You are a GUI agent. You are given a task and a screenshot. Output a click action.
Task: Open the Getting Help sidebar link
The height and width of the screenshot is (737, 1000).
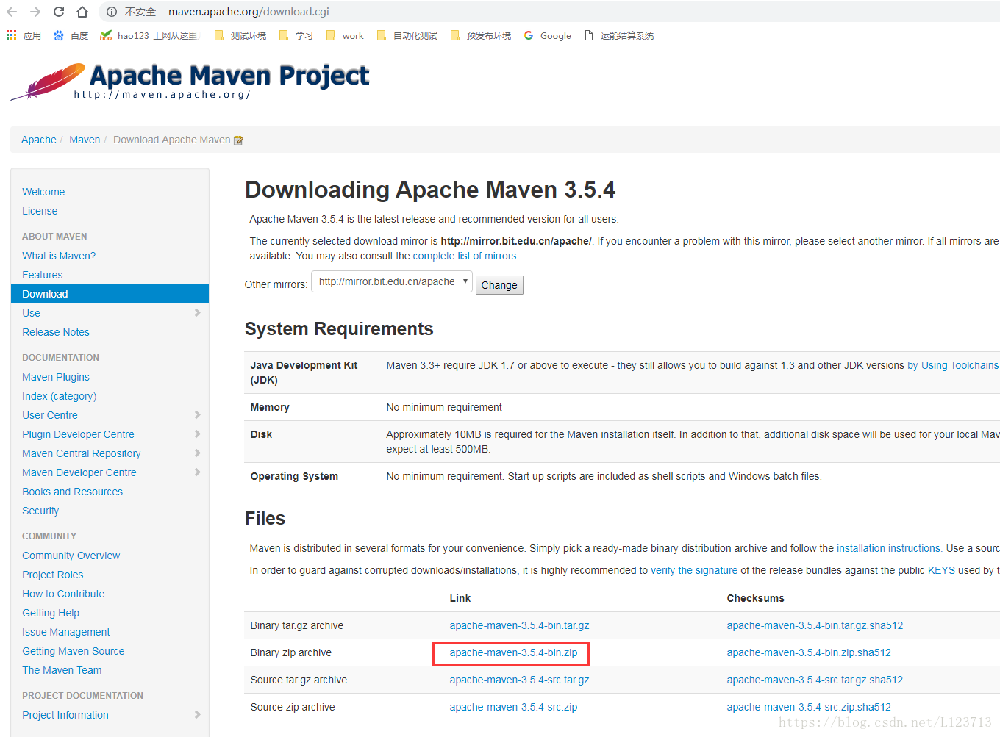point(51,613)
